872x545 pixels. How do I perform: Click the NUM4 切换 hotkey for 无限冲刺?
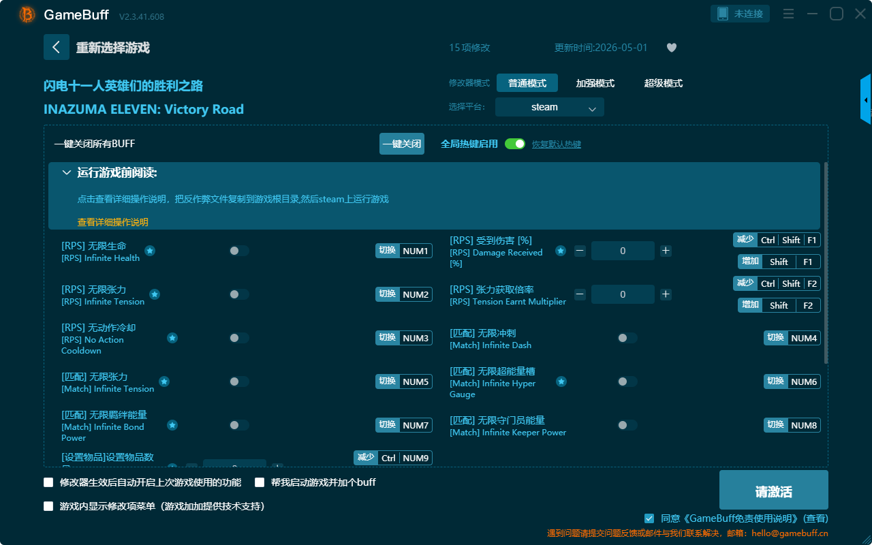click(x=792, y=338)
